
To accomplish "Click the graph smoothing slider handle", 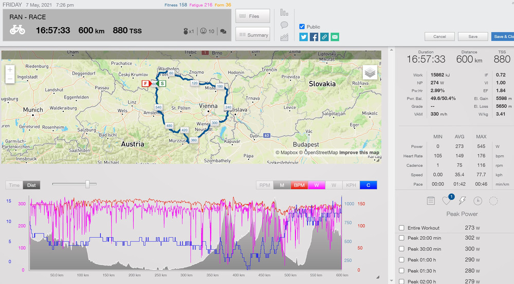I will [88, 184].
